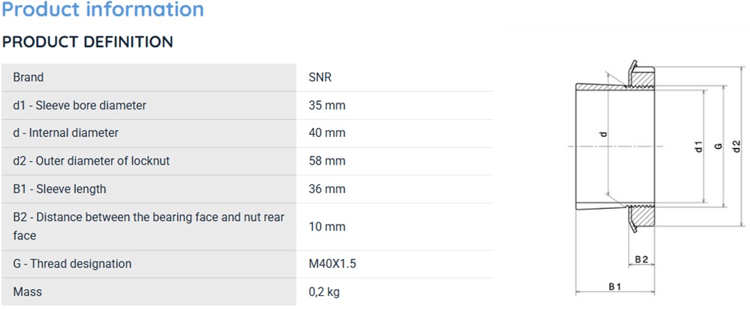Select the 40 mm internal diameter value
Screen dimensions: 750x310
point(327,133)
